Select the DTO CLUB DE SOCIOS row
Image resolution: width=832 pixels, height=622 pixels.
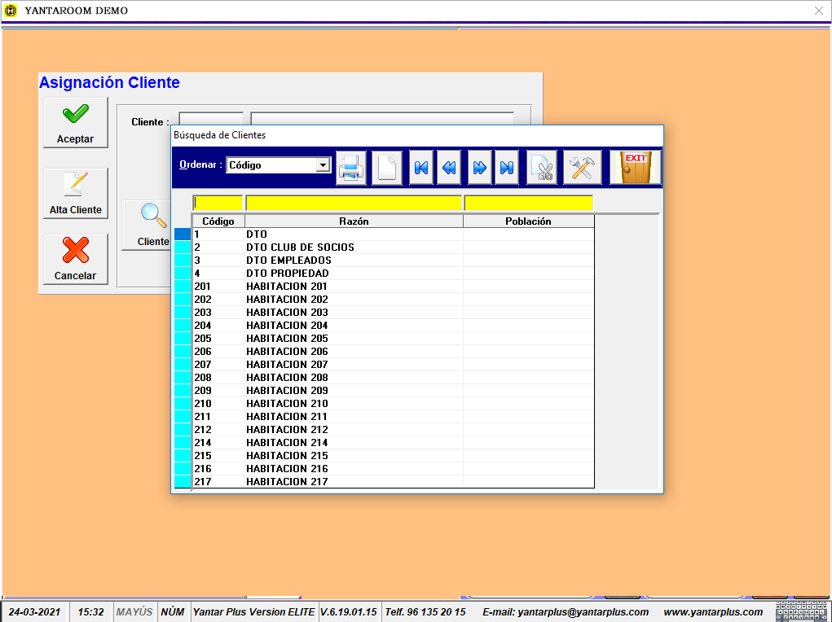[x=300, y=247]
